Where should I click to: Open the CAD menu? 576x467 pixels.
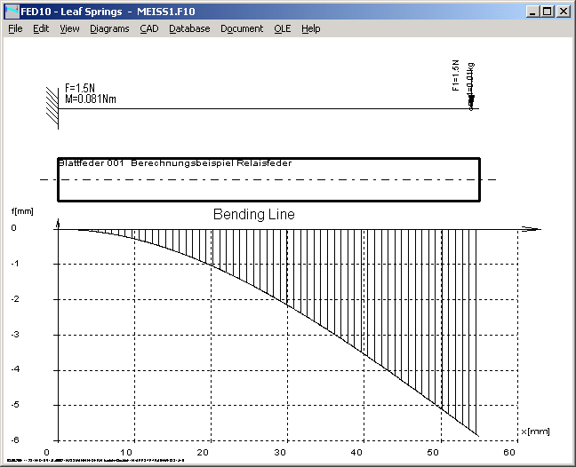(x=148, y=28)
